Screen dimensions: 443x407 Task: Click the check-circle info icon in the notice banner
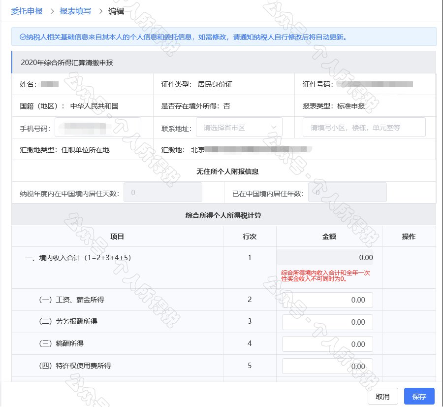[x=22, y=36]
